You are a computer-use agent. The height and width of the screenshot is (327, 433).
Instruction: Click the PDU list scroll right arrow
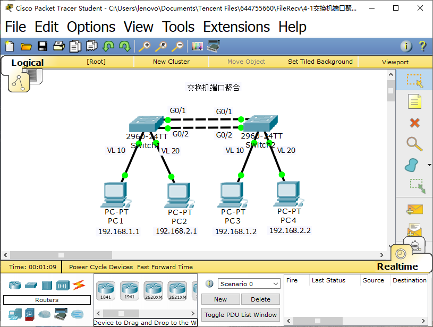423,321
